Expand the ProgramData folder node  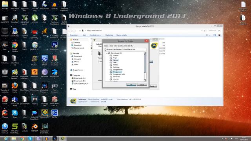click(x=109, y=70)
